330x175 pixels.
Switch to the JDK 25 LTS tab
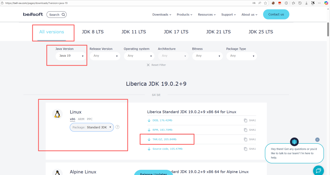[261, 32]
